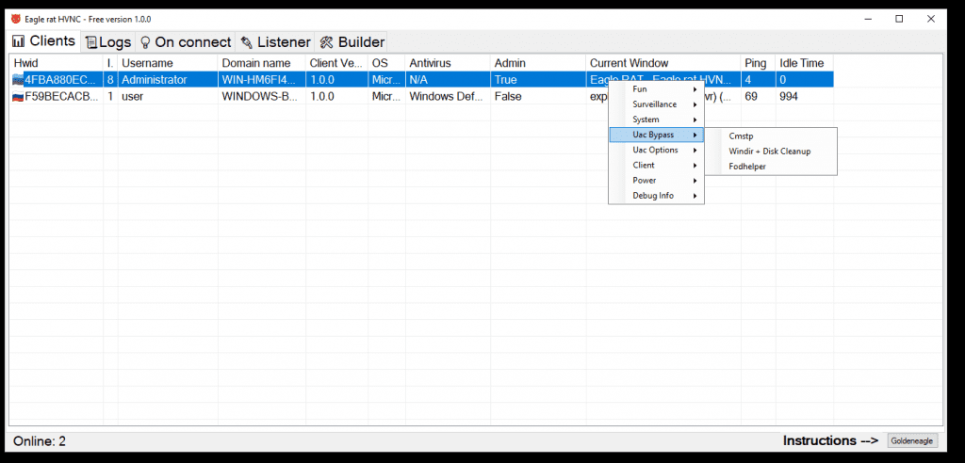Open the Uac Options submenu
965x463 pixels.
[656, 150]
